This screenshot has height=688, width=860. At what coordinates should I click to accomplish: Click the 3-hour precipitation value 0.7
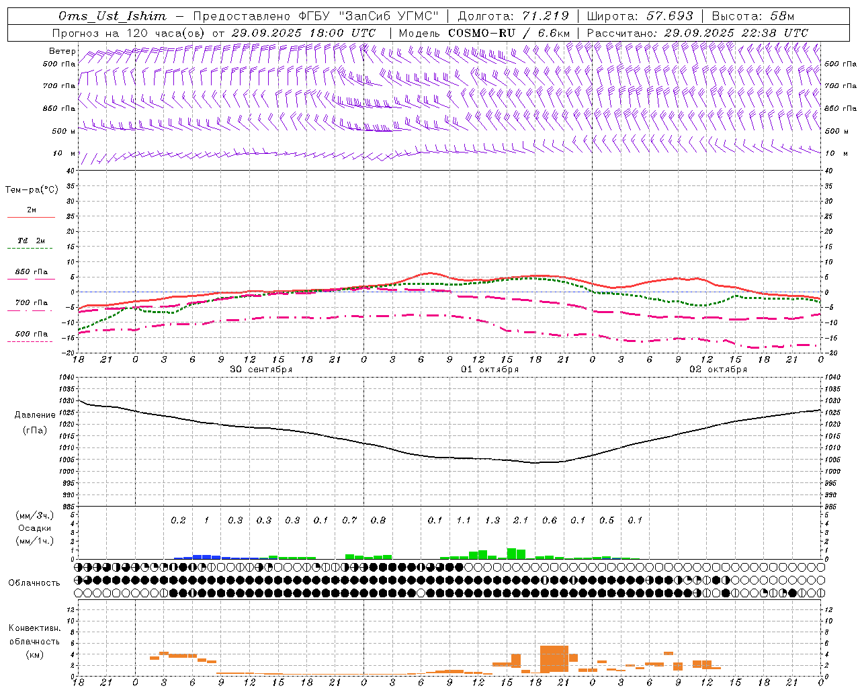tap(349, 520)
